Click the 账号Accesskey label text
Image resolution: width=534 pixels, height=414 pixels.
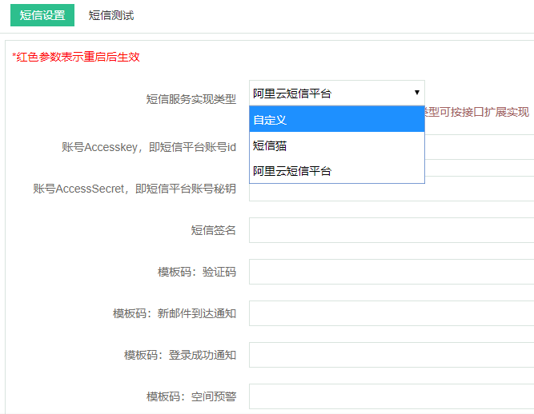[148, 146]
